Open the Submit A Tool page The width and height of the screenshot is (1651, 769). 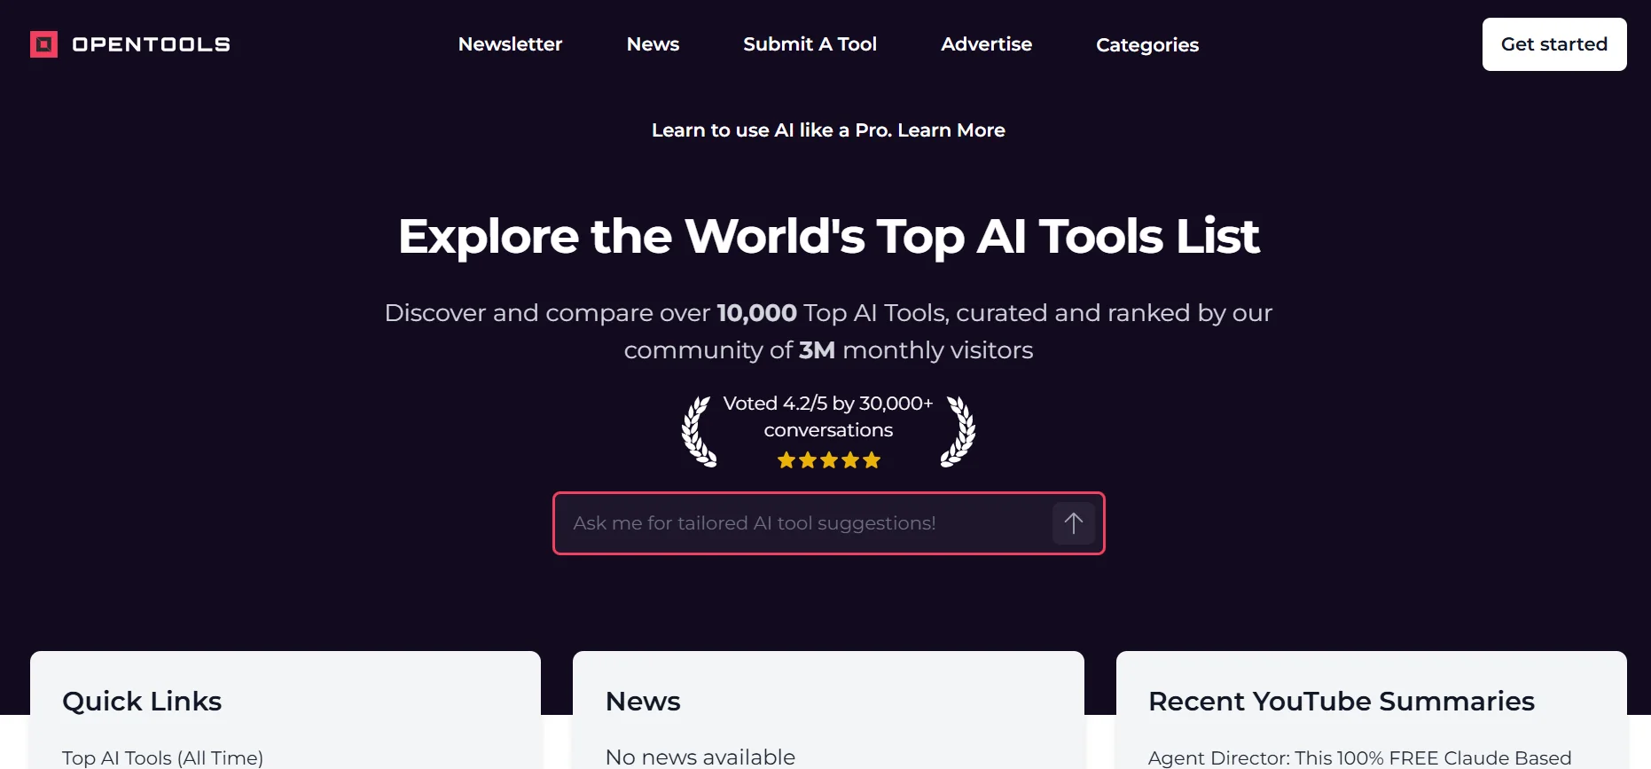[810, 44]
